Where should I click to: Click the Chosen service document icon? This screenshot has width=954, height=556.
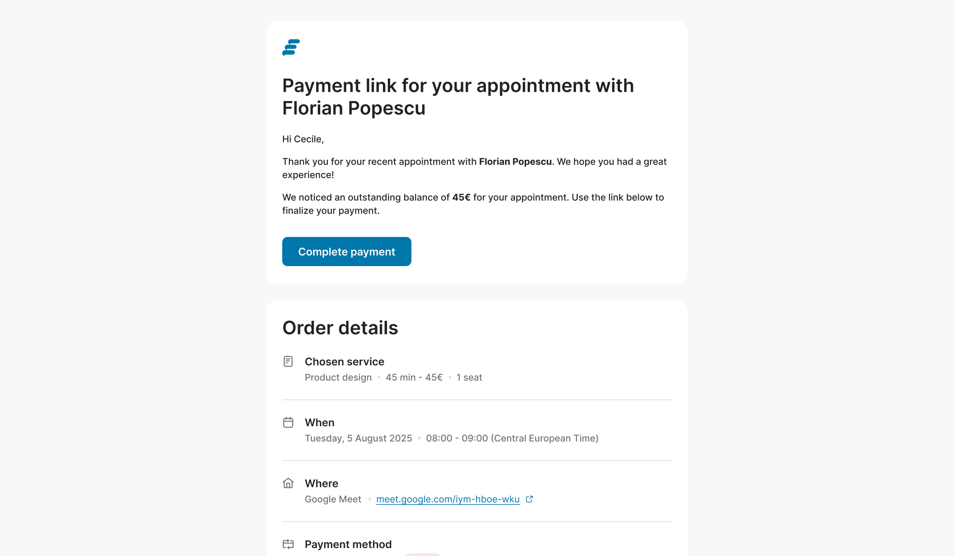[x=288, y=361]
